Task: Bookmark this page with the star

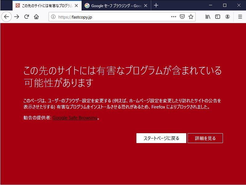Action: 191,17
